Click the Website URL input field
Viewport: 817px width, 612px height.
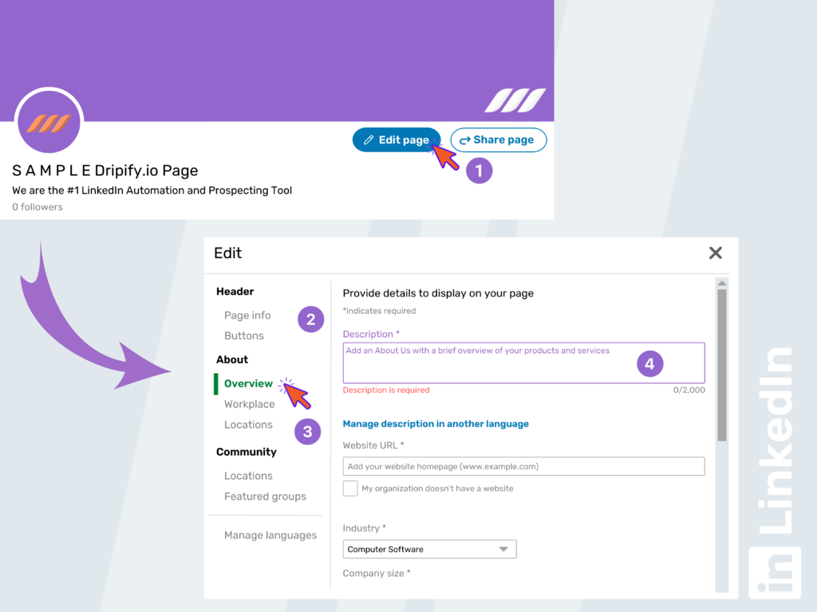523,466
